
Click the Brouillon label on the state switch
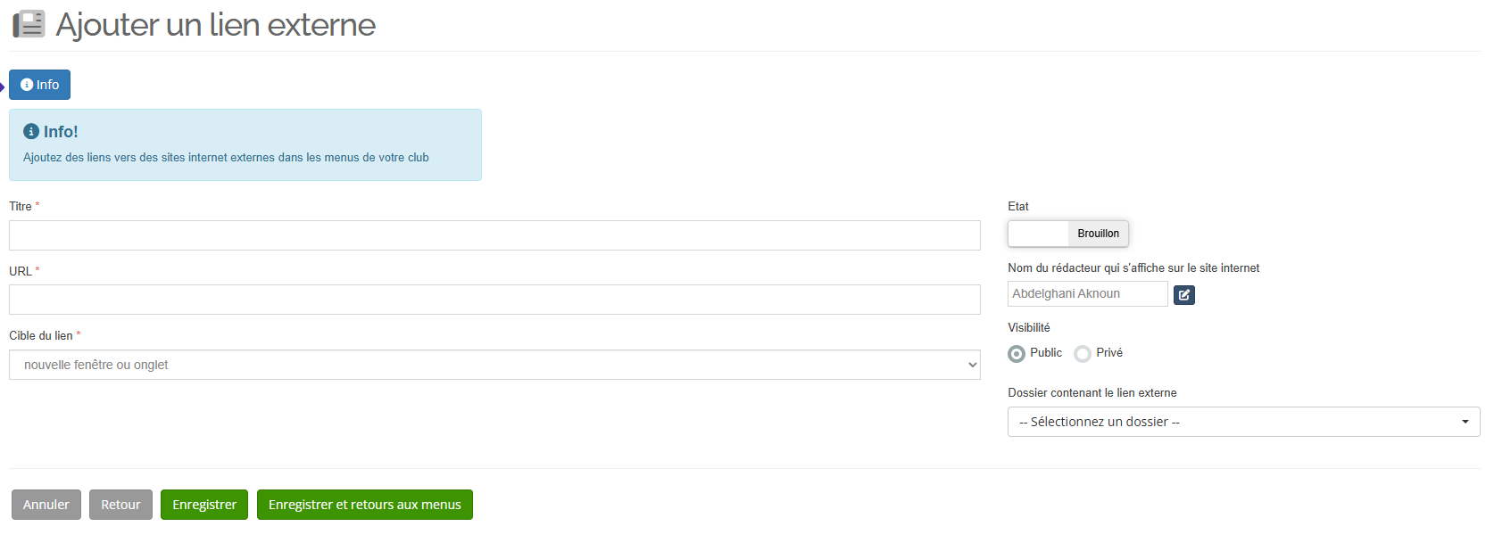(x=1098, y=234)
